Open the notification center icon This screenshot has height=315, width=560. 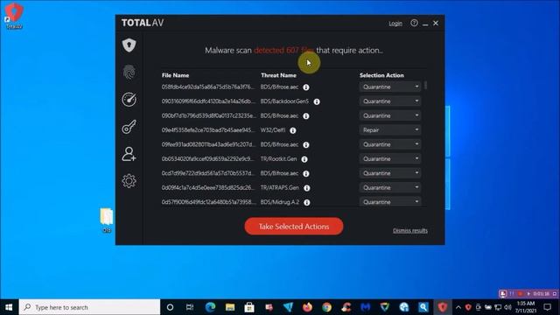pyautogui.click(x=548, y=307)
